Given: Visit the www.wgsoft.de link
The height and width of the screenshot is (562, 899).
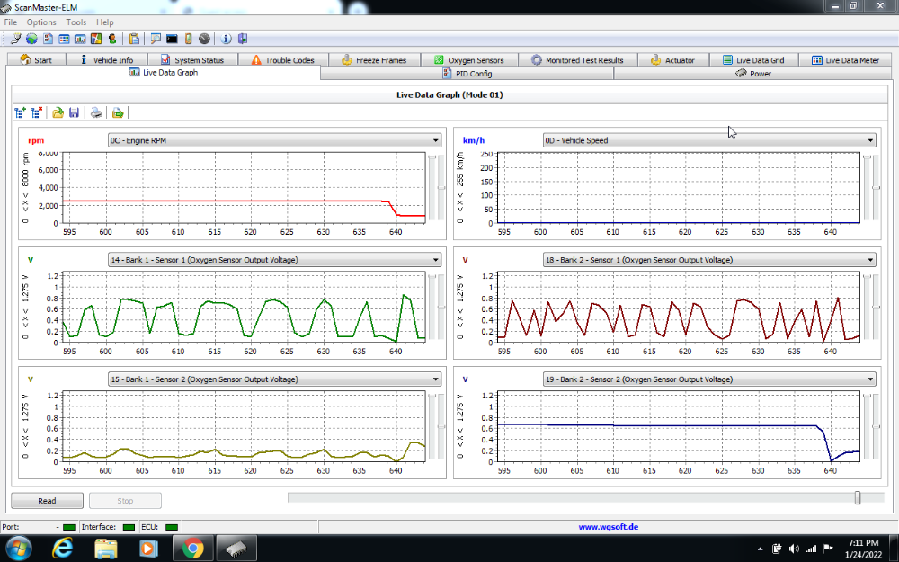Looking at the screenshot, I should tap(608, 527).
